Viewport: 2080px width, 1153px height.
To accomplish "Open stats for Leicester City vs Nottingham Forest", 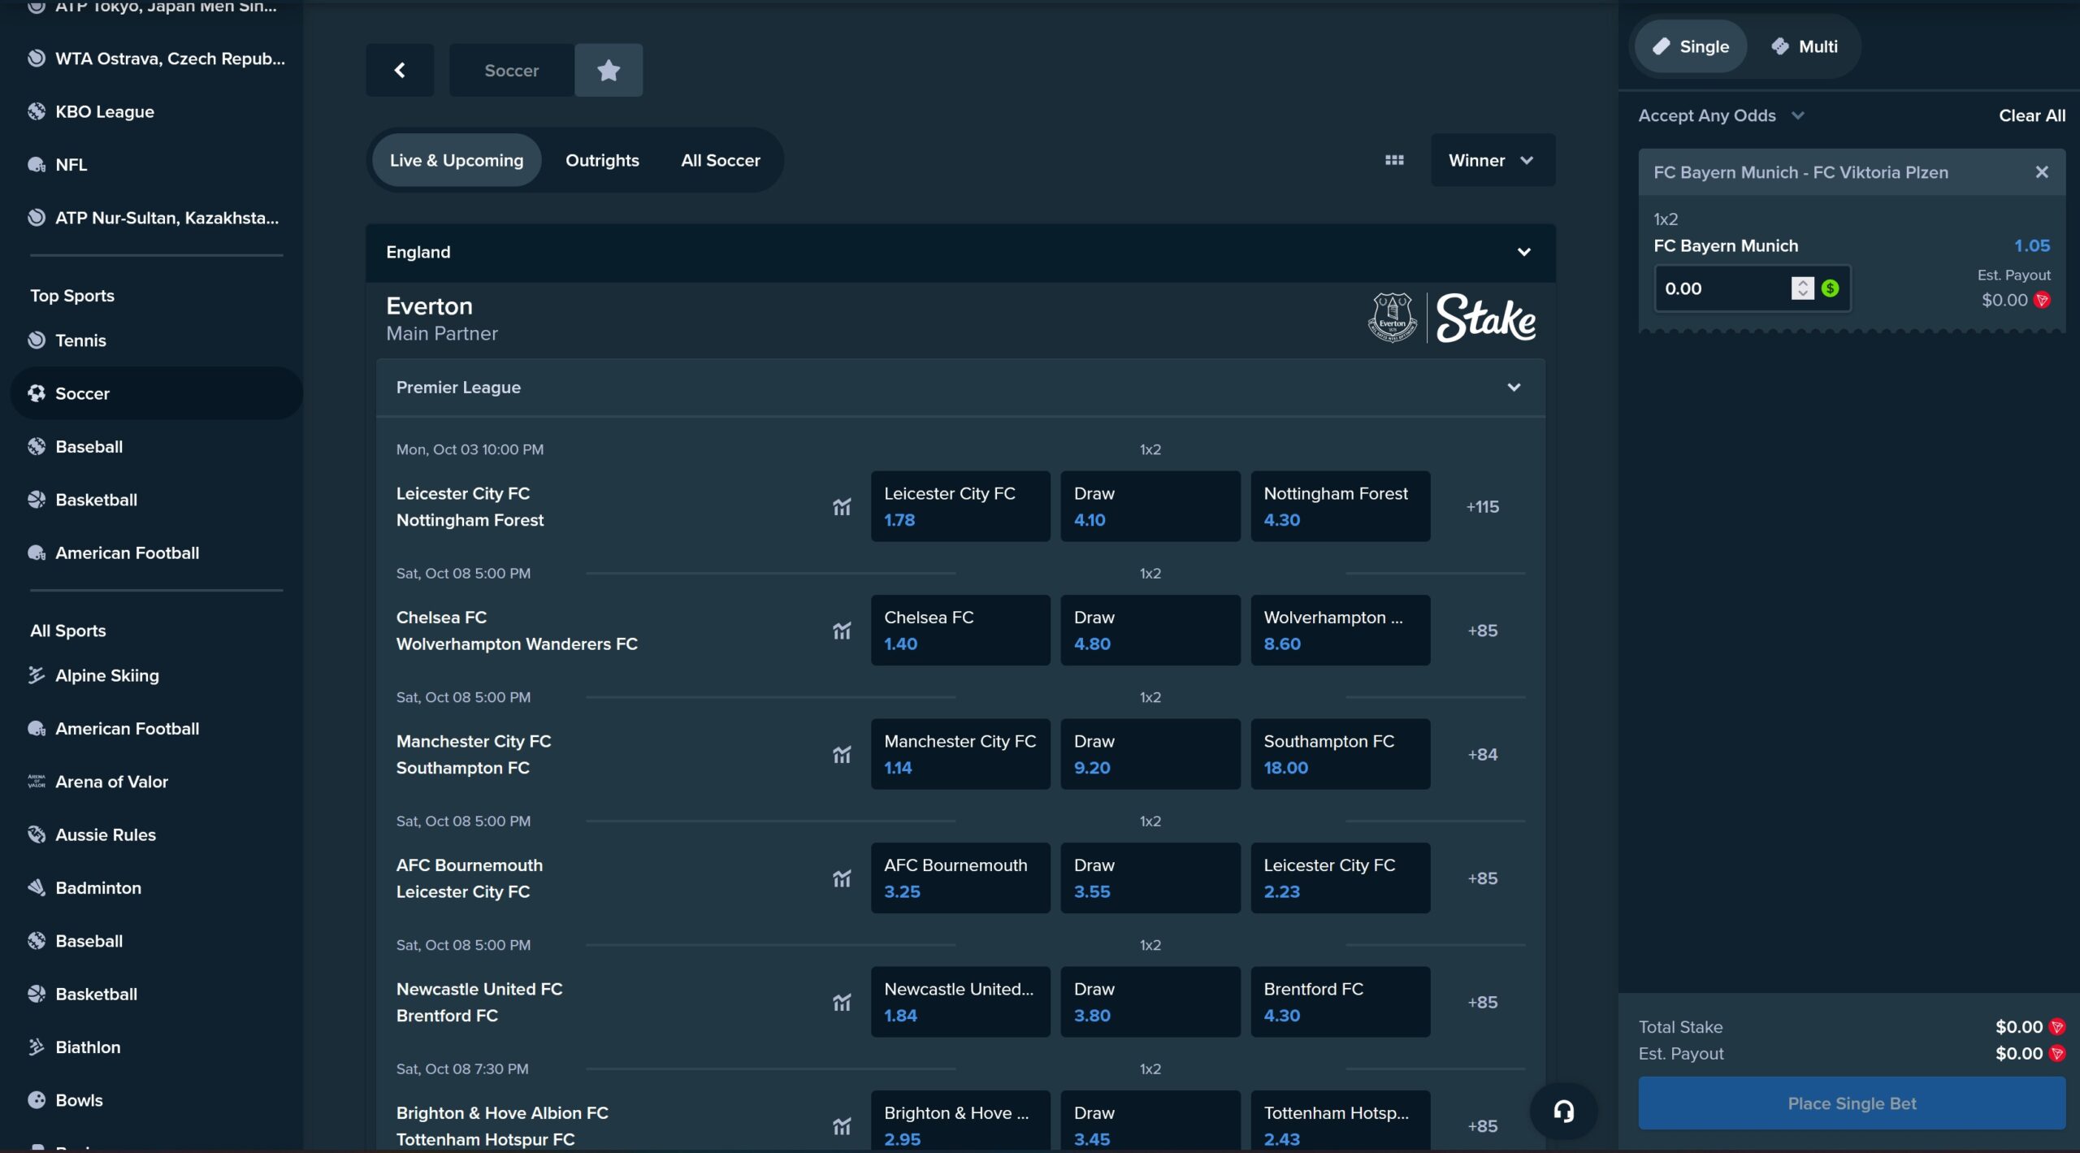I will 842,507.
